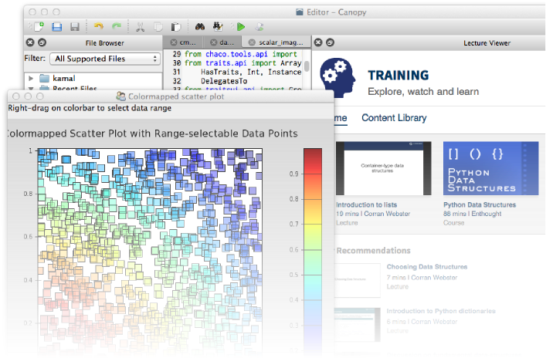This screenshot has width=546, height=358.
Task: Open Find and Replace binoculars-with-pencil icon
Action: click(x=218, y=26)
